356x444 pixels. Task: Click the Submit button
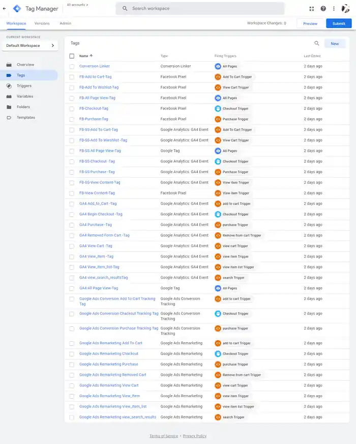[339, 23]
